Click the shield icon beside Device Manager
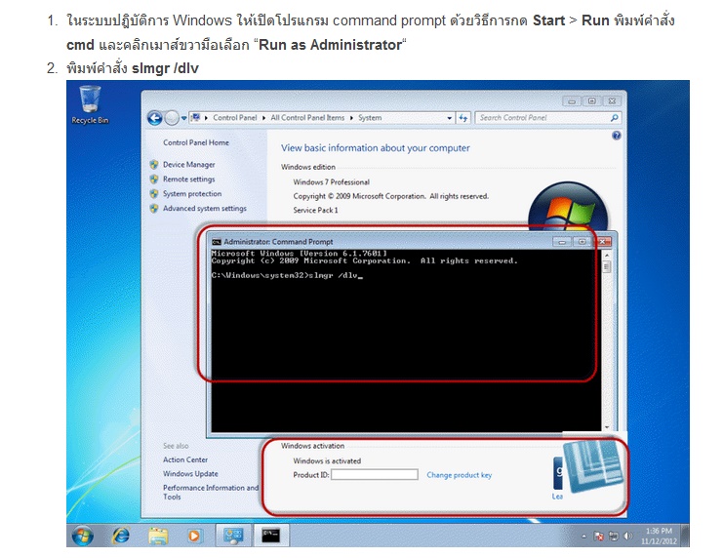The image size is (723, 558). click(154, 164)
